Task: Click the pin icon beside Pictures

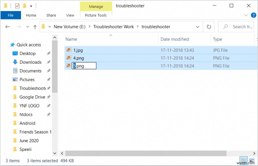Action: click(x=49, y=79)
